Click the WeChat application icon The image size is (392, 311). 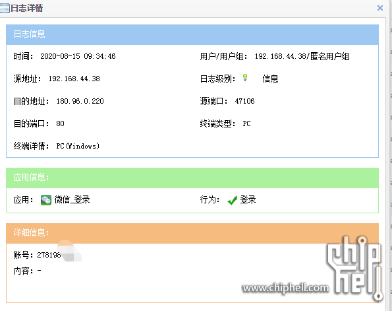46,200
